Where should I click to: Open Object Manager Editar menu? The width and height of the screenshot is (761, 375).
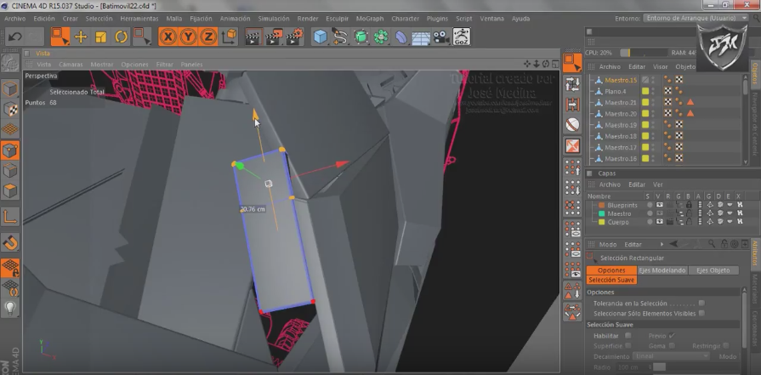[637, 67]
